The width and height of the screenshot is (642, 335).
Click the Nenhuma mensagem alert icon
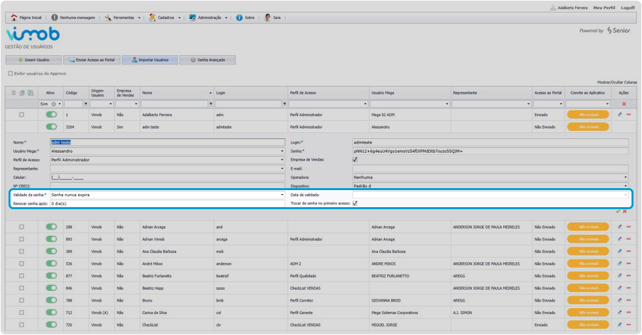point(54,17)
